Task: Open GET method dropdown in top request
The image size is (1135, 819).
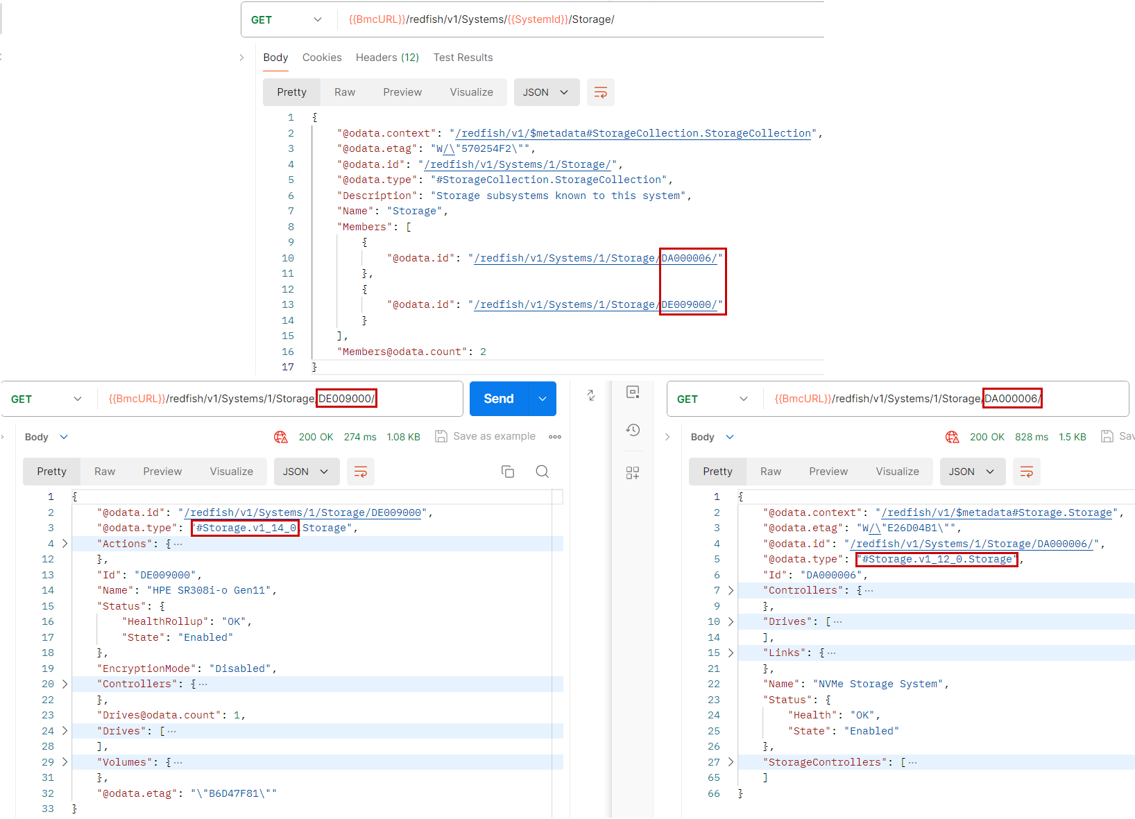Action: [288, 19]
